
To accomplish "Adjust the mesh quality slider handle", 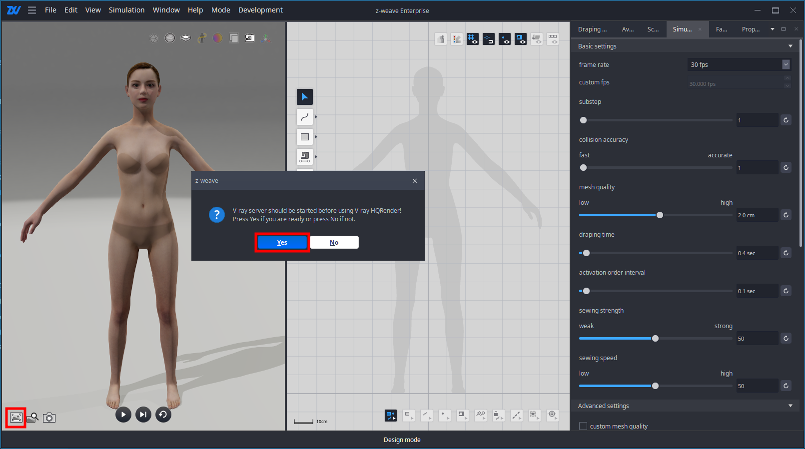I will 660,215.
